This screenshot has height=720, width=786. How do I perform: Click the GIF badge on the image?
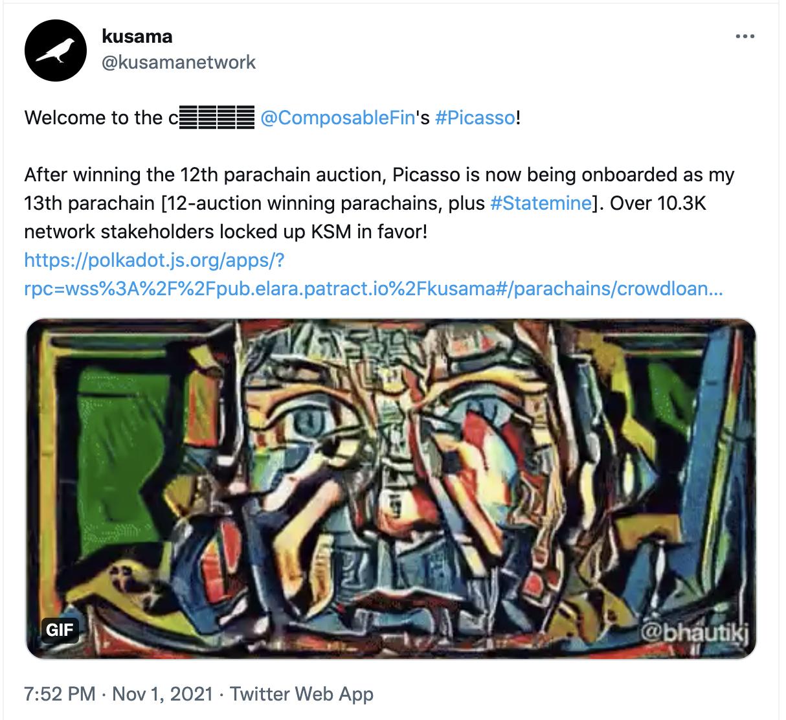pyautogui.click(x=60, y=630)
